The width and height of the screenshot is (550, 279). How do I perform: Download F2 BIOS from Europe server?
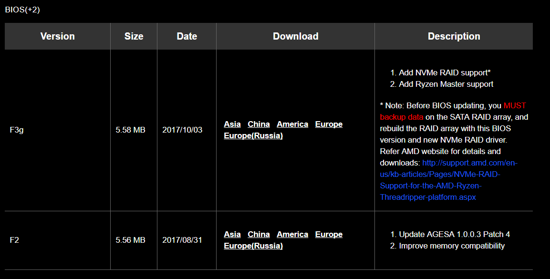click(329, 234)
